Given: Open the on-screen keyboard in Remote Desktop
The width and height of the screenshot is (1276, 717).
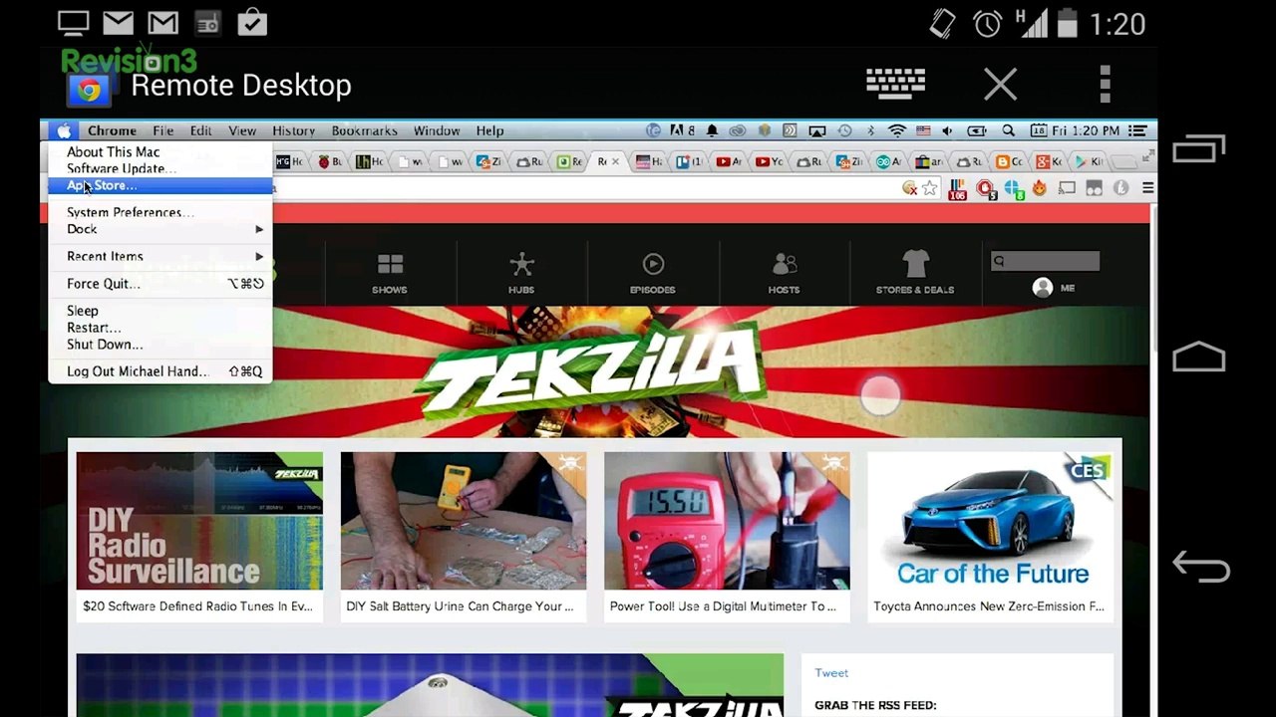Looking at the screenshot, I should coord(895,84).
